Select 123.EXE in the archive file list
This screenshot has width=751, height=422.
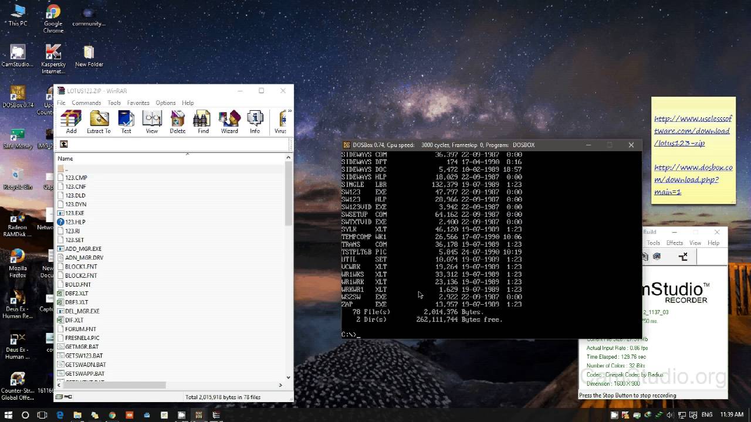(76, 213)
